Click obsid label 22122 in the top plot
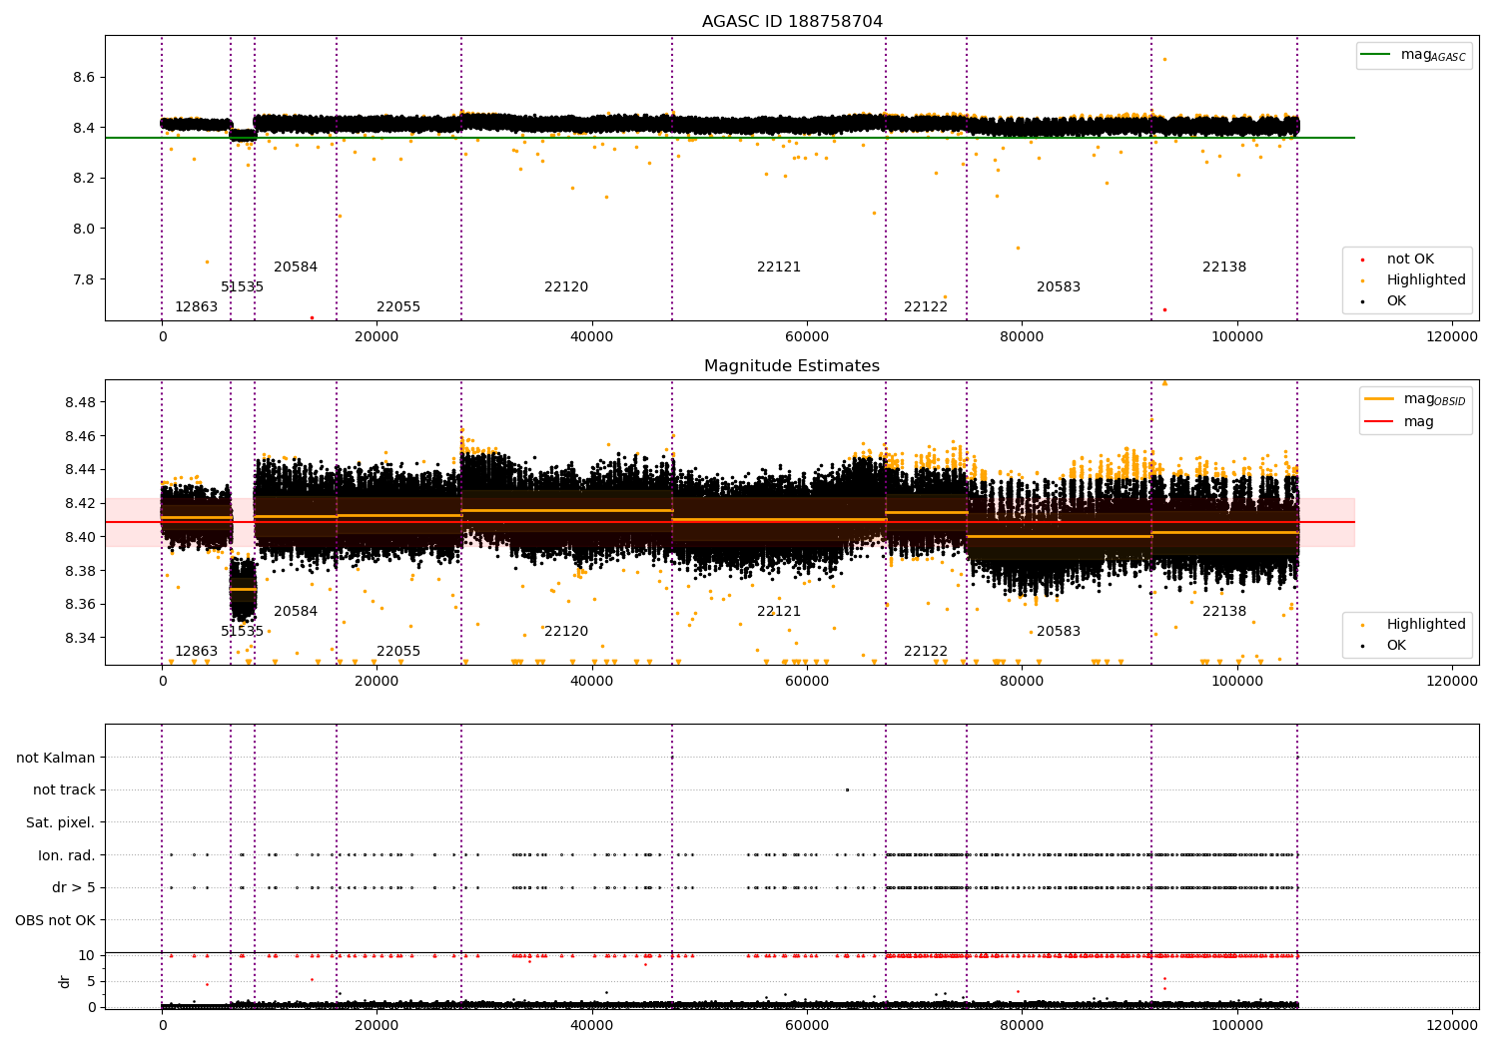This screenshot has width=1498, height=1048. [x=926, y=307]
